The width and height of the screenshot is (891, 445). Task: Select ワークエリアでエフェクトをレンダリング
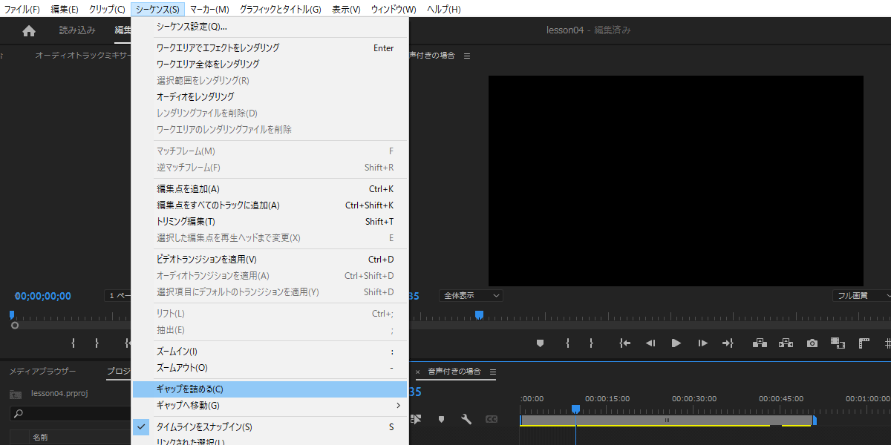pos(270,48)
